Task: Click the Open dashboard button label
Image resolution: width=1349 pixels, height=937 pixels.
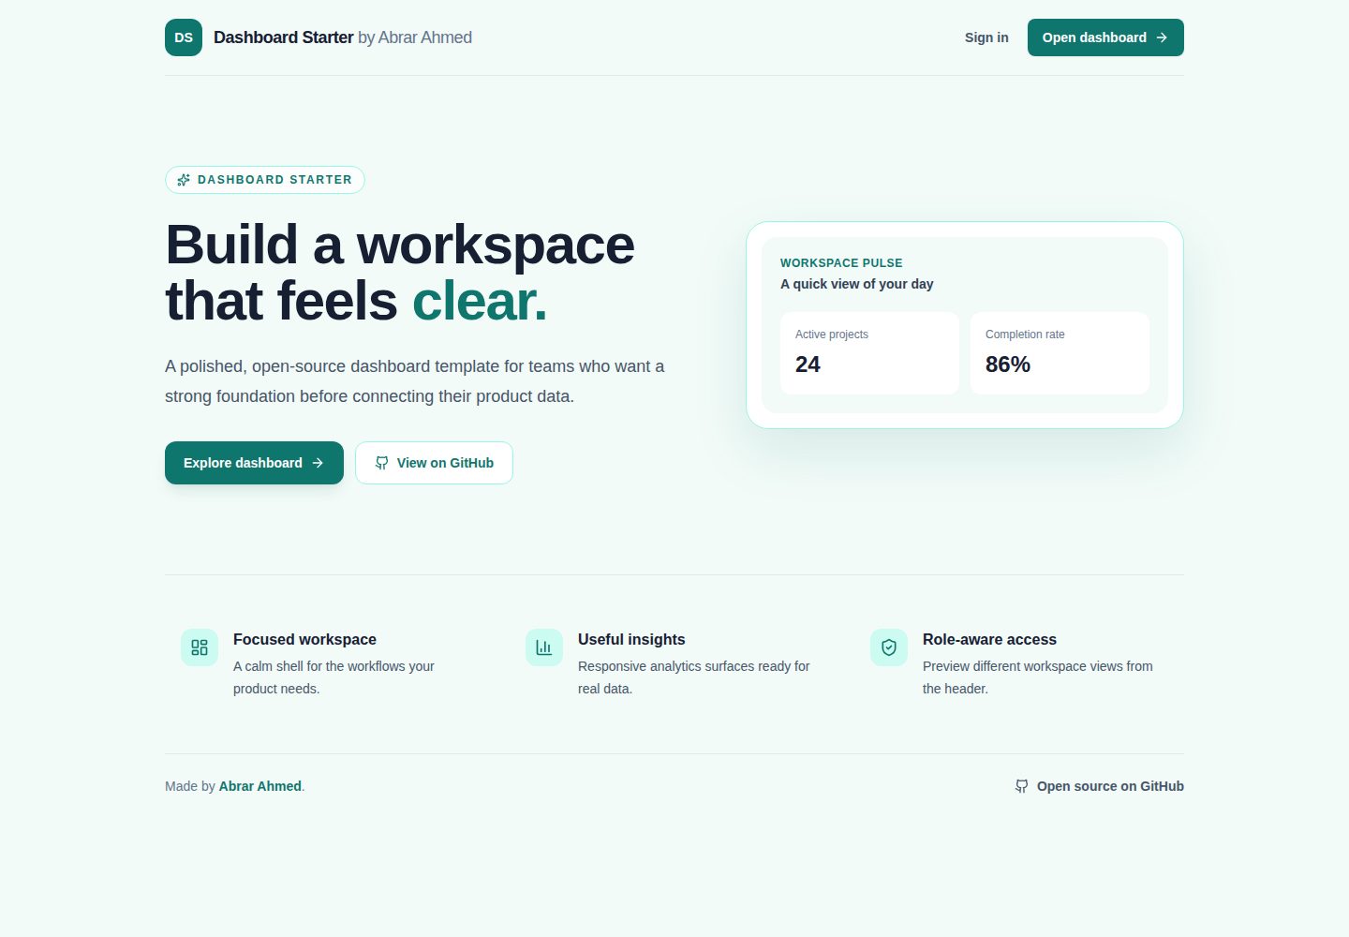Action: click(1094, 37)
